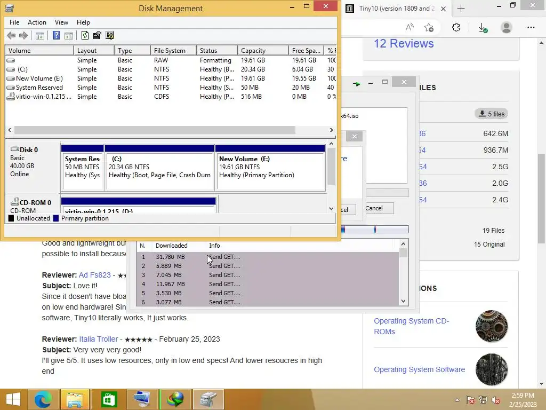
Task: Click the Status column header
Action: point(216,51)
